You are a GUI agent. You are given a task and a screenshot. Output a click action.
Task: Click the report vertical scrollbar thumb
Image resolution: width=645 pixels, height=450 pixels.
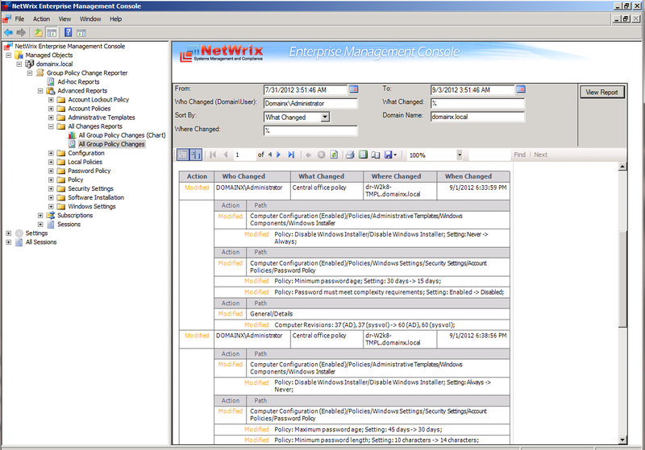click(x=622, y=278)
